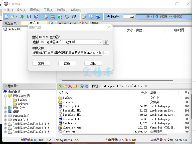Open the 选项(O) menu
Image resolution: width=196 pixels, height=144 pixels.
click(x=62, y=10)
